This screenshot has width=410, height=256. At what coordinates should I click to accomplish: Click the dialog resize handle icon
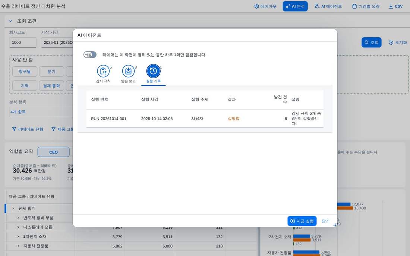335,225
